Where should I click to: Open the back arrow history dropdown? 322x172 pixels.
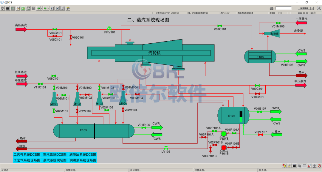click(x=41, y=8)
